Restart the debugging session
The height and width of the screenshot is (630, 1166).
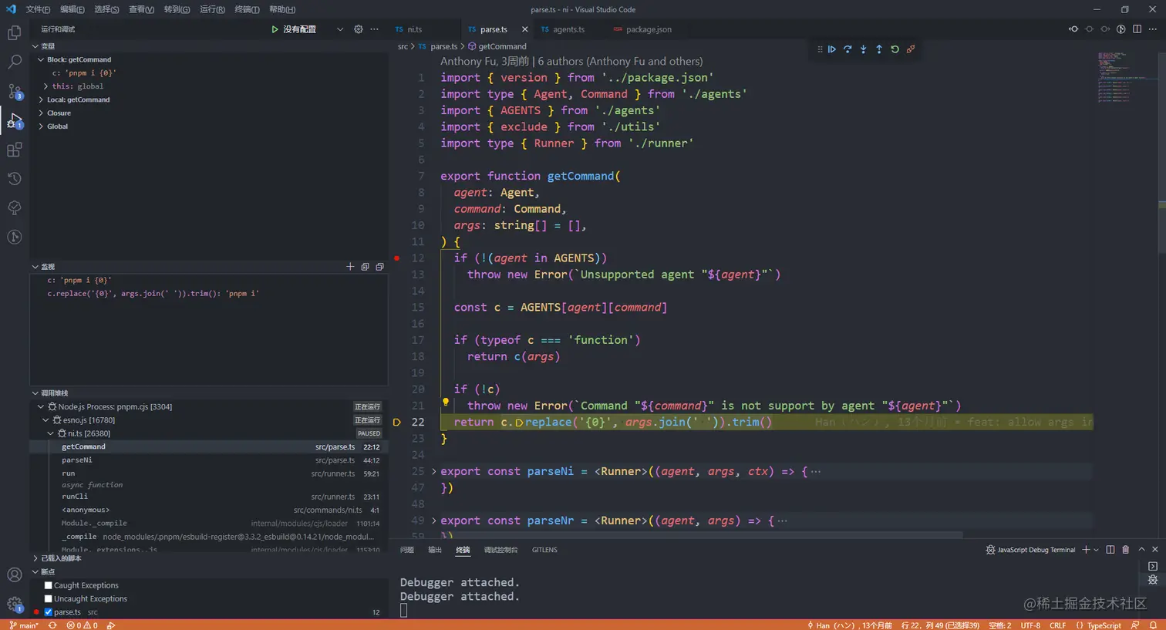[895, 49]
